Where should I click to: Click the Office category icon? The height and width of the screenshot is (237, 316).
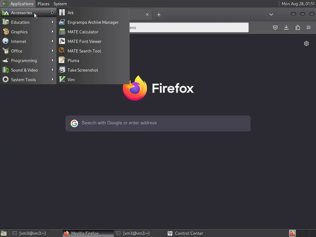tap(6, 51)
